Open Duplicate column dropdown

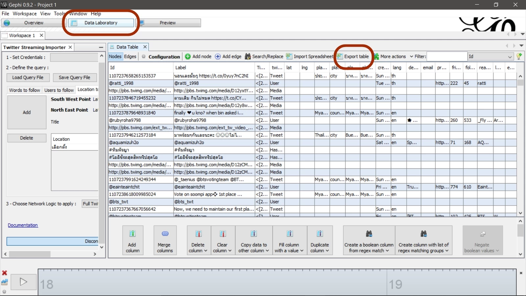tap(320, 240)
